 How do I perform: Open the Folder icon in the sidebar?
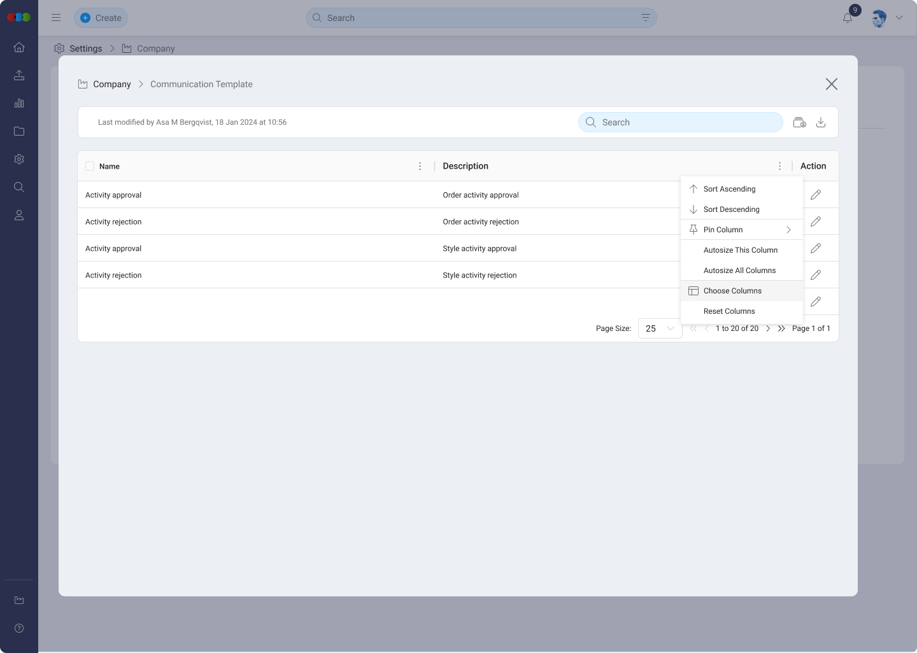point(19,131)
